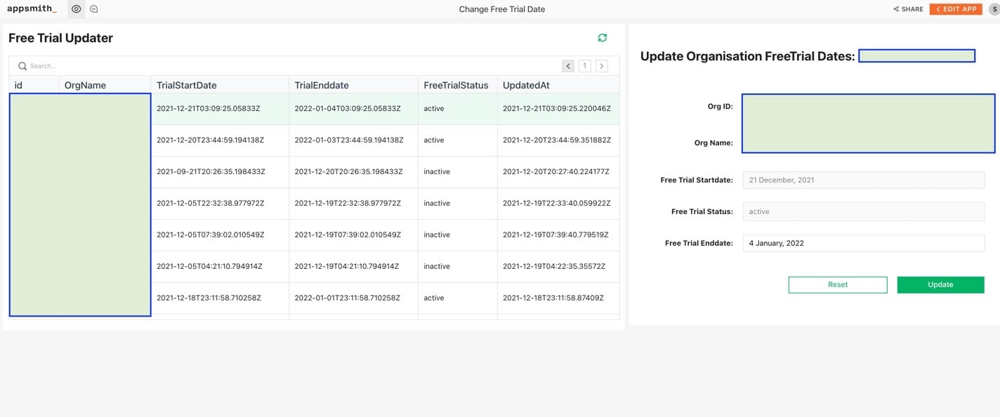
Task: Toggle the eye view mode icon
Action: (x=77, y=9)
